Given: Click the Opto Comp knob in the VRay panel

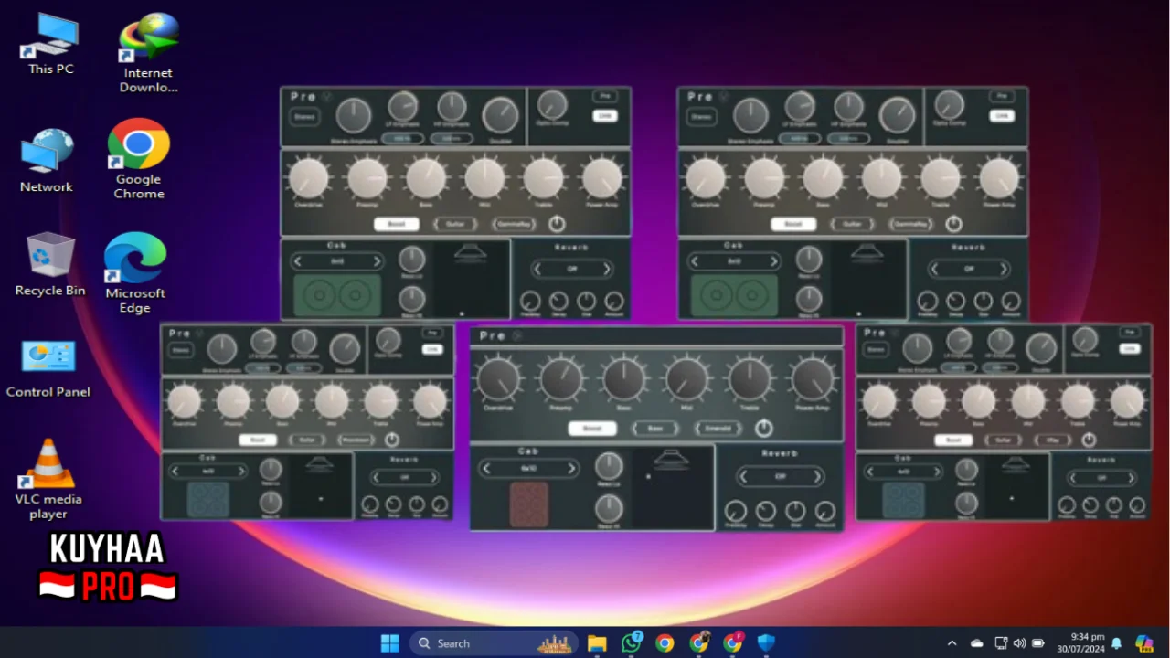Looking at the screenshot, I should coord(1085,340).
